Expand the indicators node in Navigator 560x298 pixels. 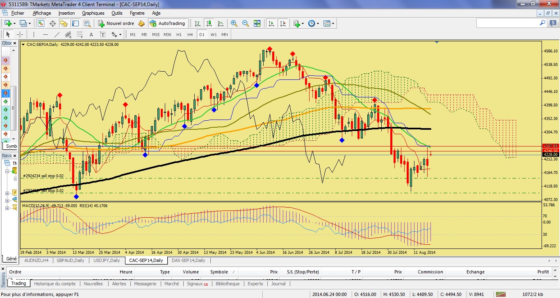pyautogui.click(x=7, y=193)
